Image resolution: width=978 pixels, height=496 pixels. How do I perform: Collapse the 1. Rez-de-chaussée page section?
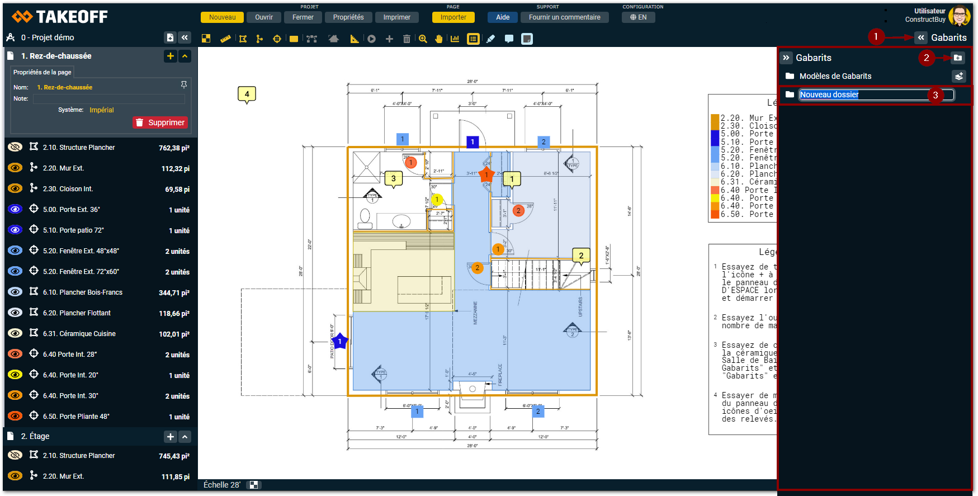click(185, 56)
